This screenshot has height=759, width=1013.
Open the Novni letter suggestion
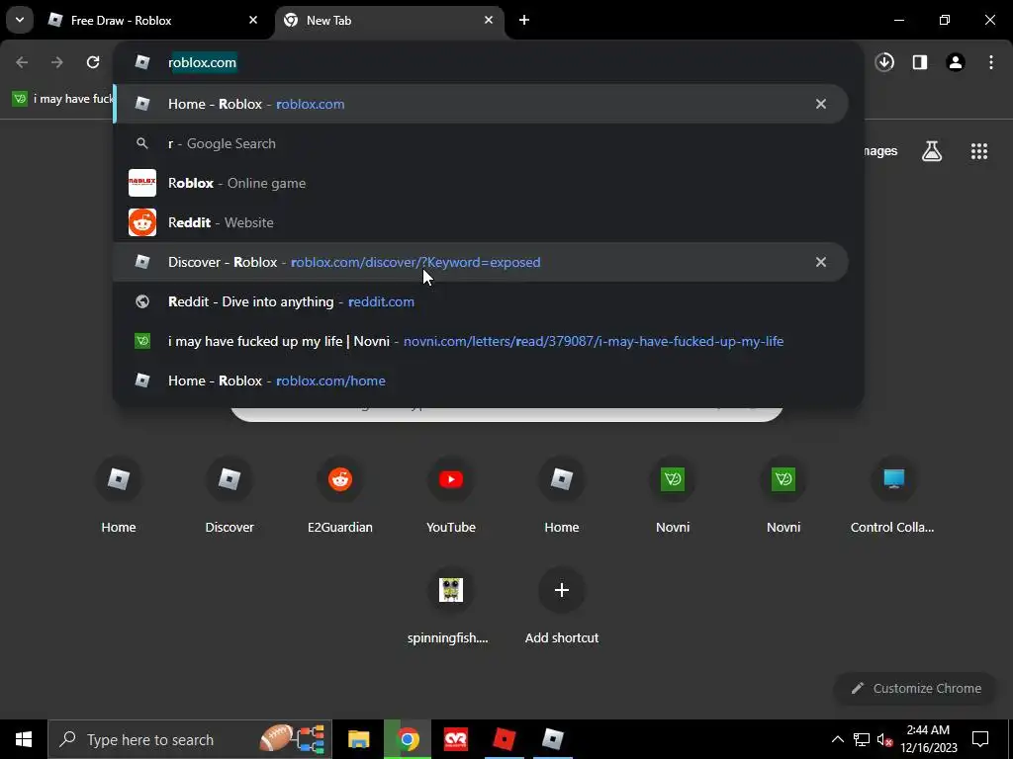click(x=481, y=341)
